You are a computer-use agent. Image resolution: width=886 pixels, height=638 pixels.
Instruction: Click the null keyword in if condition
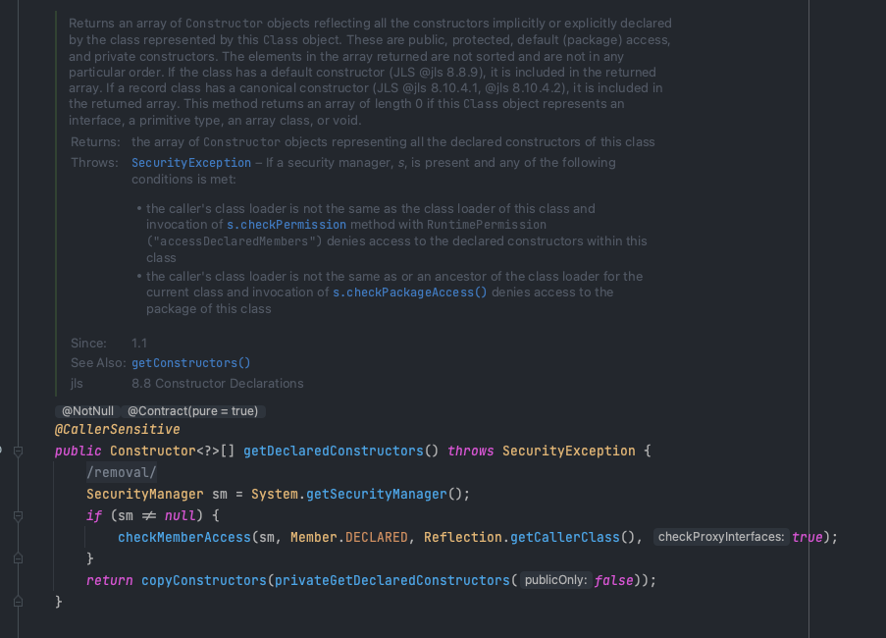coord(180,516)
